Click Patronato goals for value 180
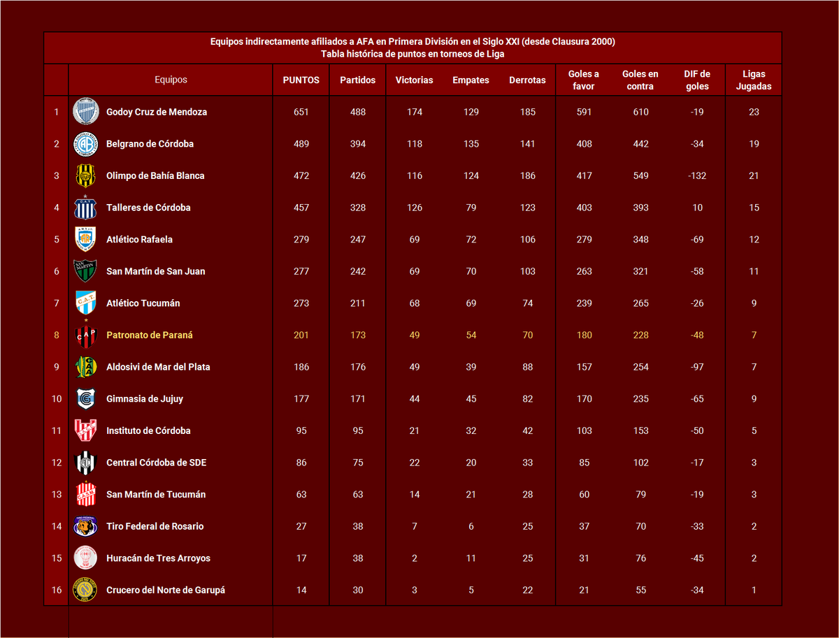This screenshot has height=638, width=839. [584, 335]
